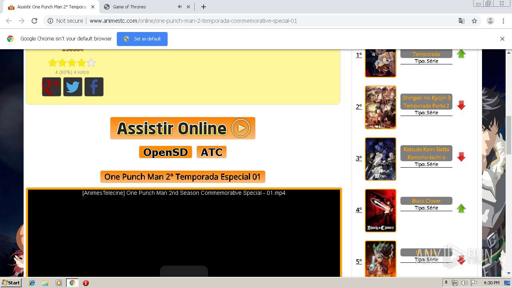Click the 4 (80%) 4 votos text
This screenshot has height=288, width=512.
coord(72,72)
